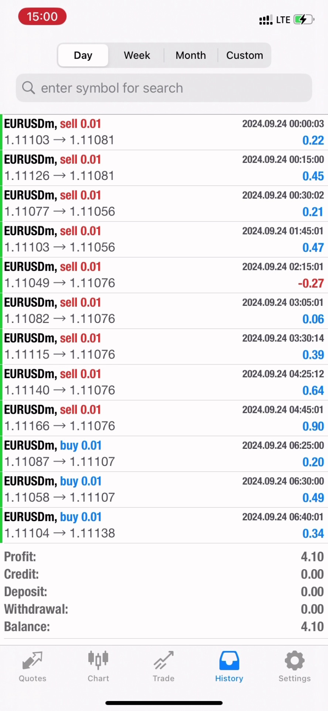The height and width of the screenshot is (711, 328).
Task: Tap the sell trade at 04:25:12
Action: [x=164, y=382]
